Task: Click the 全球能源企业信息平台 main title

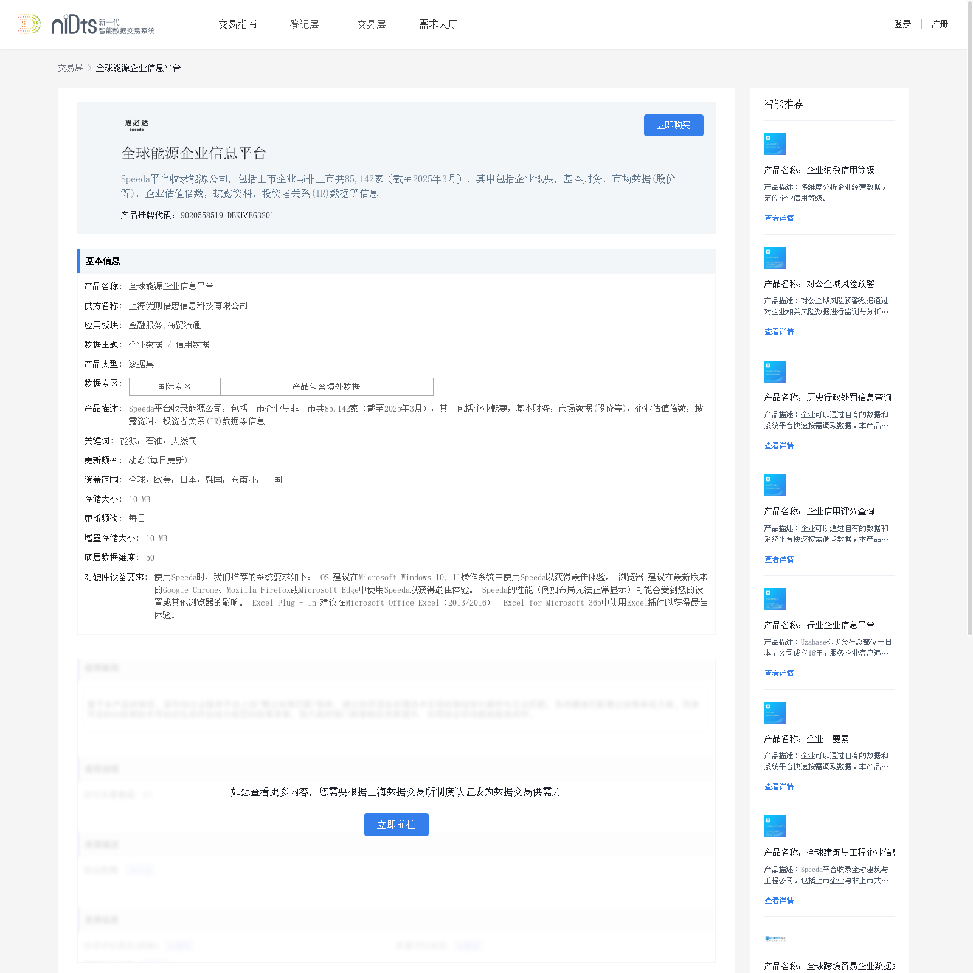Action: click(x=194, y=153)
